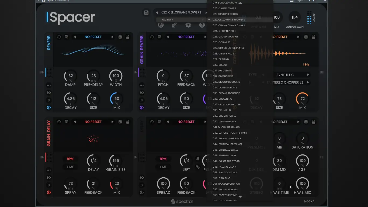Open the FACTORY submenu entry

pos(181,20)
